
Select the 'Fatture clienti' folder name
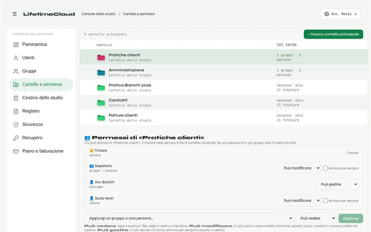(x=123, y=115)
